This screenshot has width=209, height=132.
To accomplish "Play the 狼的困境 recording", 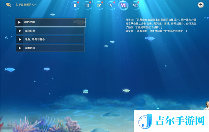I will tap(20, 48).
